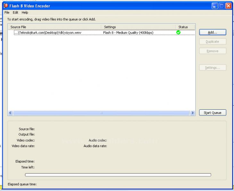The image size is (234, 191).
Task: Click the encoding progress bar
Action: (118, 175)
